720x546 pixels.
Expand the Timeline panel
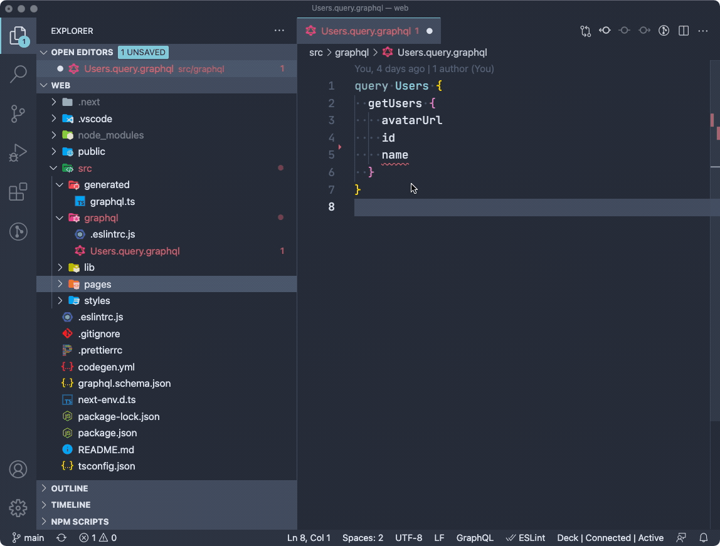tap(44, 505)
